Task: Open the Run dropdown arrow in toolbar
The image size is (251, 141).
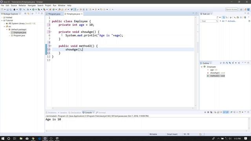Action: coord(36,9)
